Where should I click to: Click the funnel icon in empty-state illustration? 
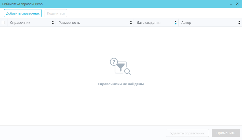(x=120, y=67)
